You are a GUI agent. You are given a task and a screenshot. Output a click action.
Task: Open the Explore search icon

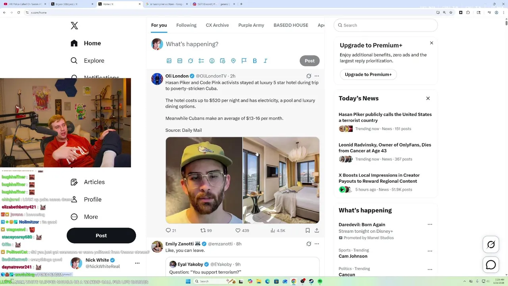(74, 61)
